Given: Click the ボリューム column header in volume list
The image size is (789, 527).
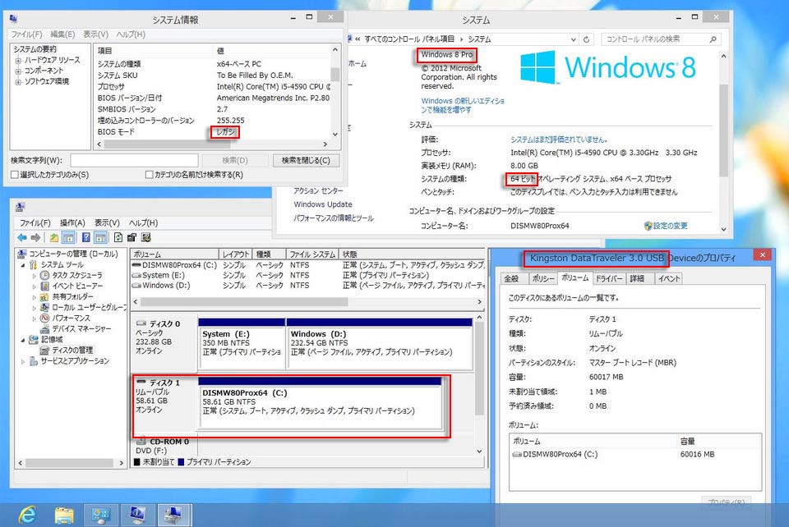Looking at the screenshot, I should point(174,254).
